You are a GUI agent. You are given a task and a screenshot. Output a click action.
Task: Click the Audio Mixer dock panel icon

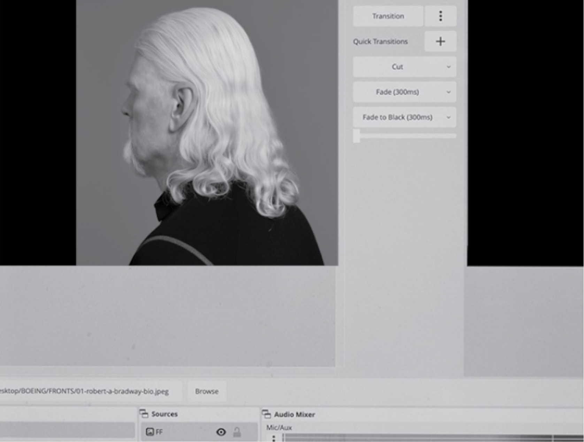coord(267,414)
